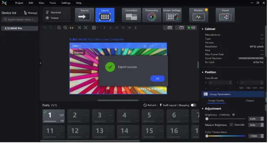Click the second cabinet view button at top right
Viewport: 268px width, 143px height.
pyautogui.click(x=180, y=28)
